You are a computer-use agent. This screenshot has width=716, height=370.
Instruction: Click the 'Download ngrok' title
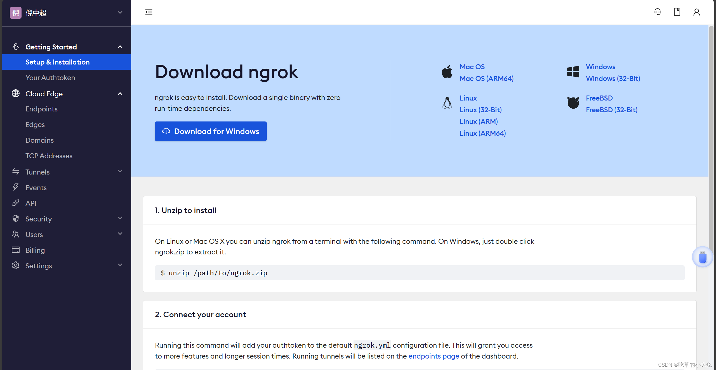coord(227,72)
